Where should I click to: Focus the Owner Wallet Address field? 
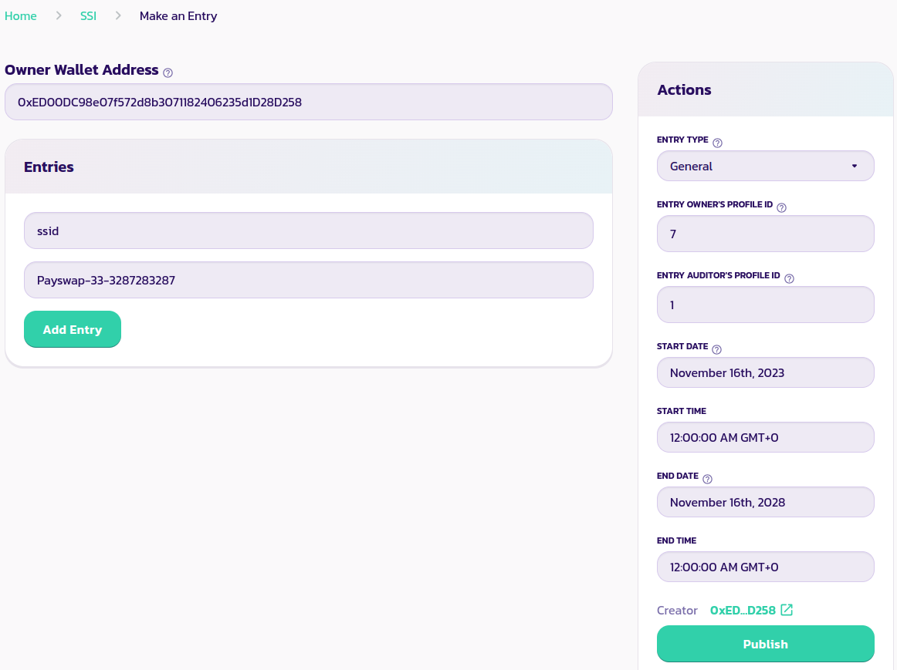(x=308, y=102)
